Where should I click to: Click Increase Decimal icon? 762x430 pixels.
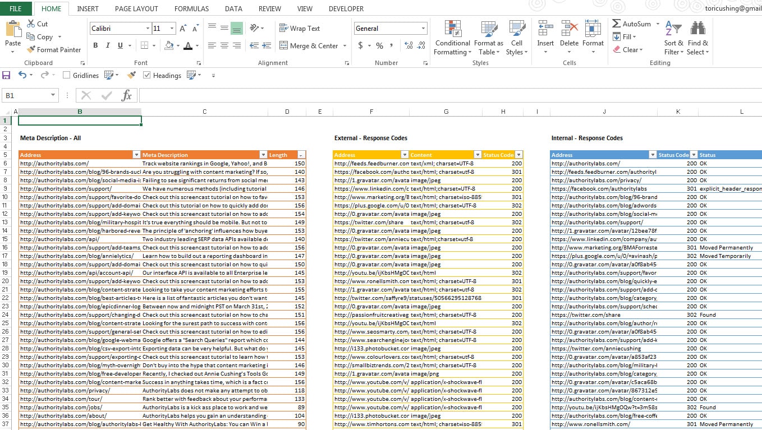(408, 45)
